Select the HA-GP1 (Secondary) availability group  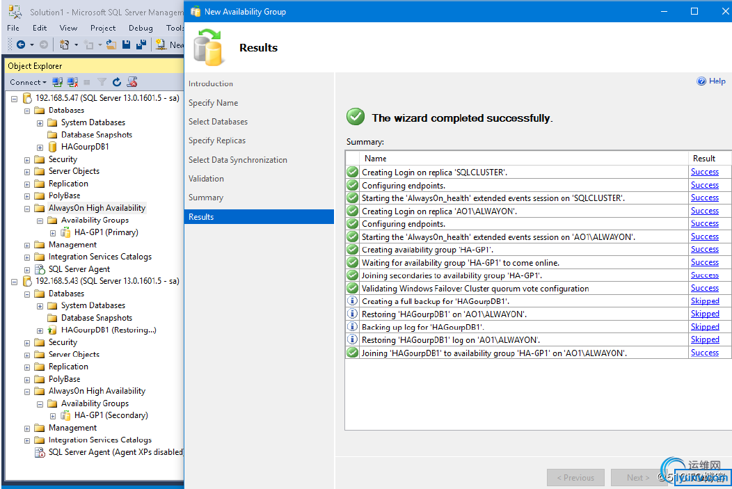[x=111, y=415]
